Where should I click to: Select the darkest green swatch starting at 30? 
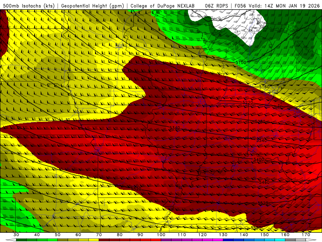point(21,240)
